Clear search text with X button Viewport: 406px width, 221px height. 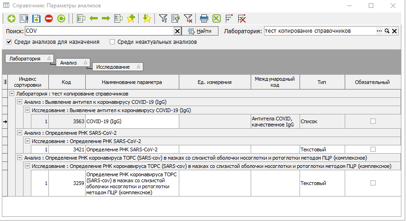click(x=177, y=31)
